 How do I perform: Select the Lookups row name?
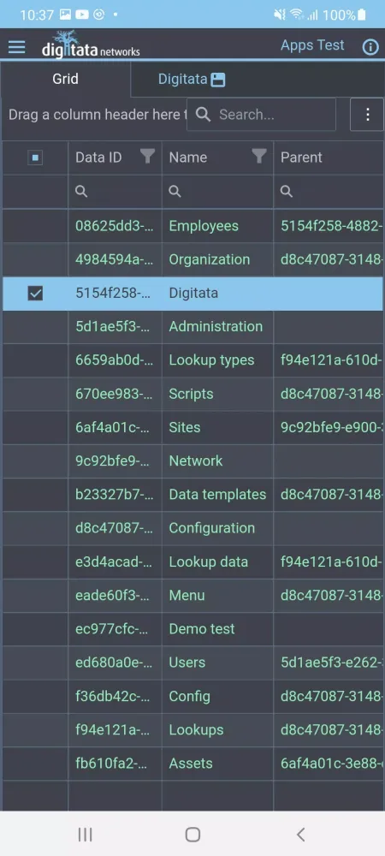point(196,730)
